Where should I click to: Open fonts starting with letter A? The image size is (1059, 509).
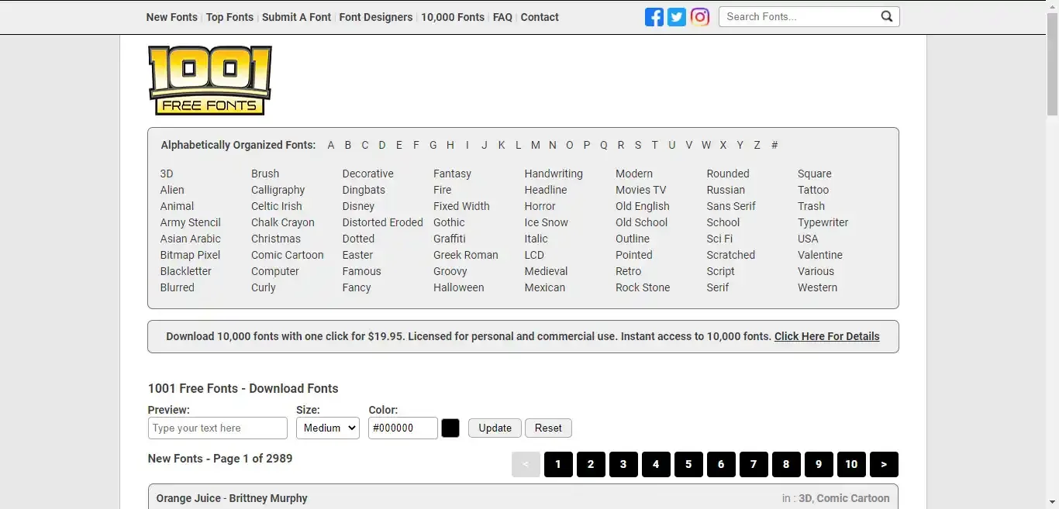tap(331, 145)
